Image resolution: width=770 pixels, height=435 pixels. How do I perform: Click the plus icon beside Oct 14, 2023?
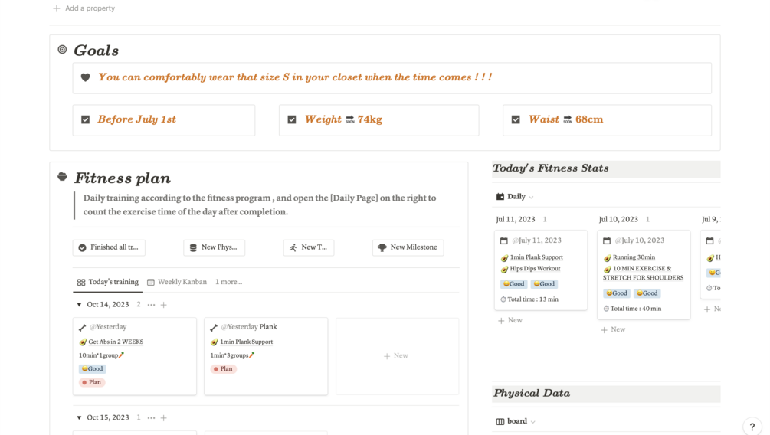(164, 305)
